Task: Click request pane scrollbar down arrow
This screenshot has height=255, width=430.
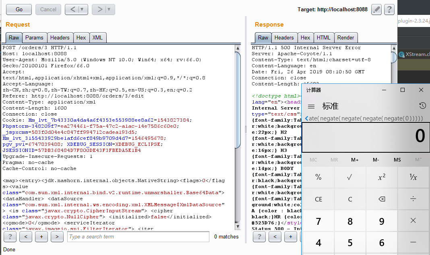Action: pos(238,226)
